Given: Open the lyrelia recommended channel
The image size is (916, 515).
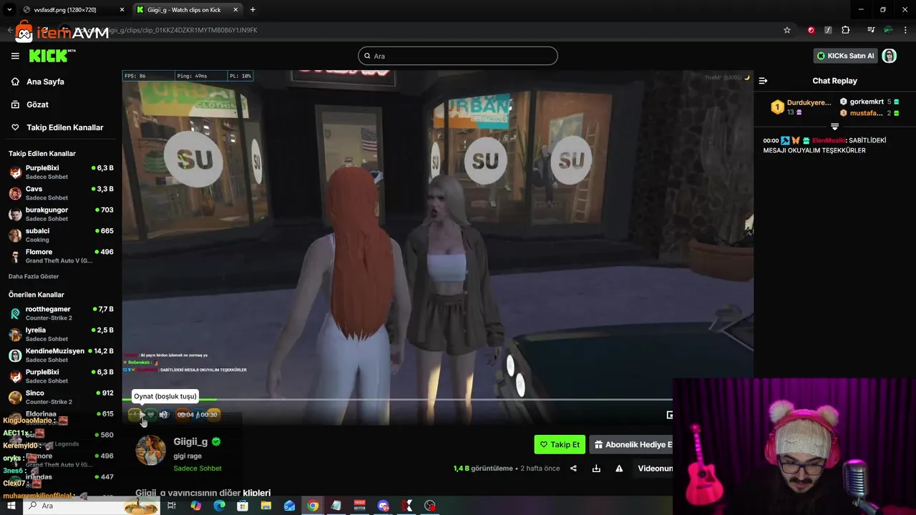Looking at the screenshot, I should pyautogui.click(x=61, y=334).
